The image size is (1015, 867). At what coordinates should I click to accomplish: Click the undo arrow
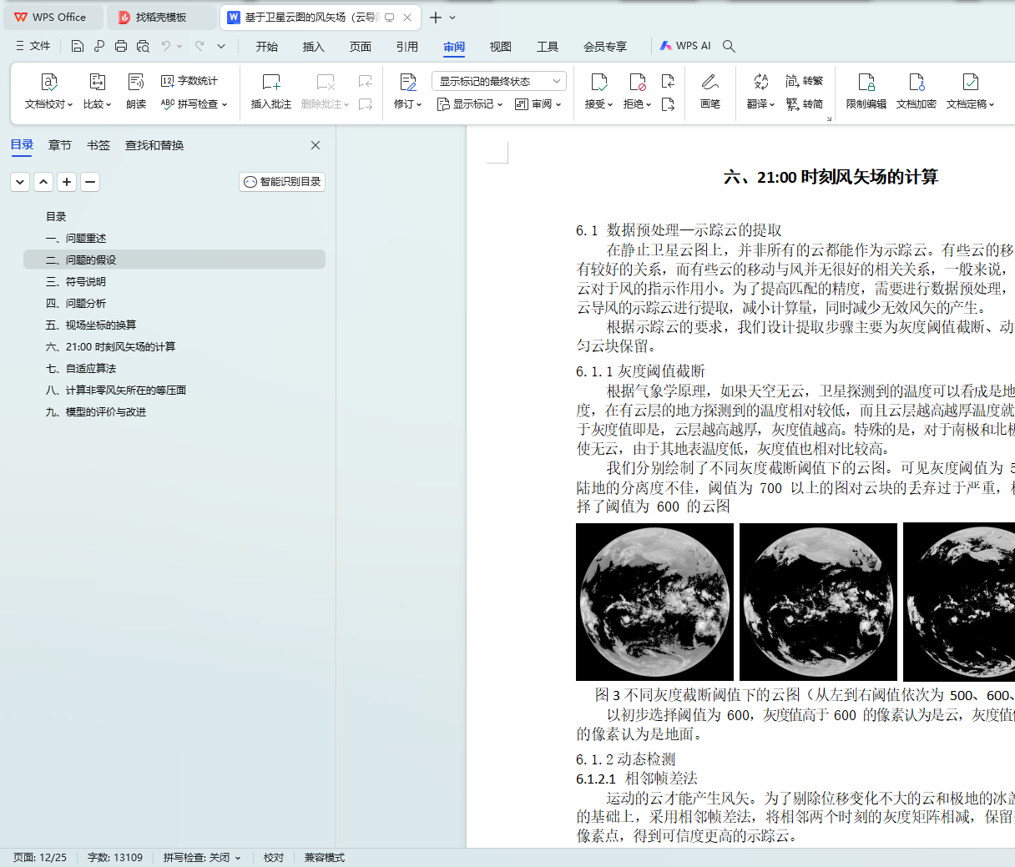click(166, 46)
